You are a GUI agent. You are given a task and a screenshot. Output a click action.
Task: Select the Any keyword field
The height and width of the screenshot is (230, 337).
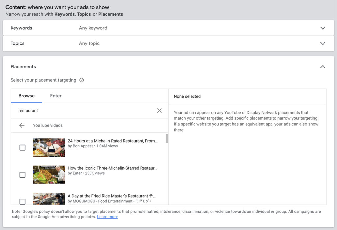[x=93, y=28]
